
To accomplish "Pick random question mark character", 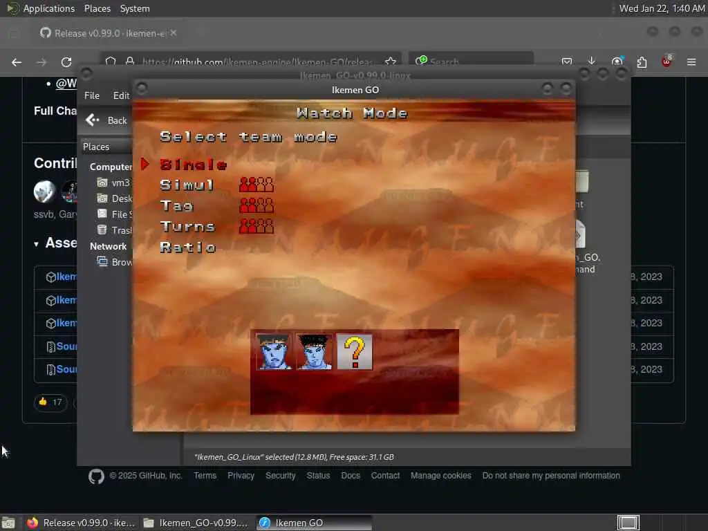I will pyautogui.click(x=355, y=352).
